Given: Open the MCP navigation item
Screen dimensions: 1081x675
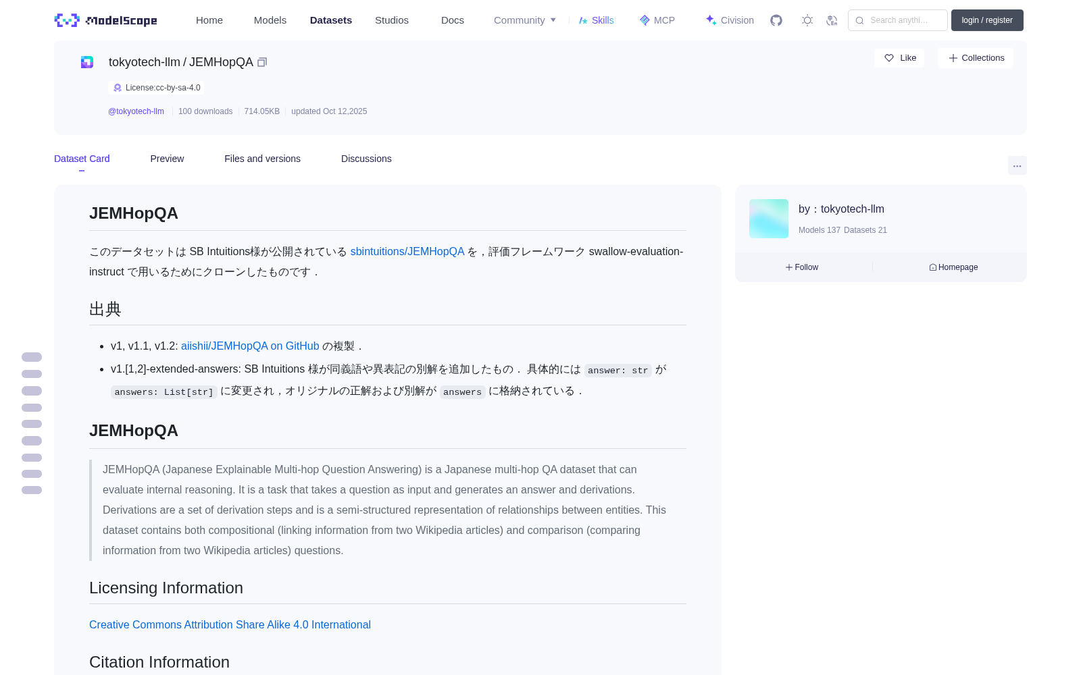Looking at the screenshot, I should 657,20.
